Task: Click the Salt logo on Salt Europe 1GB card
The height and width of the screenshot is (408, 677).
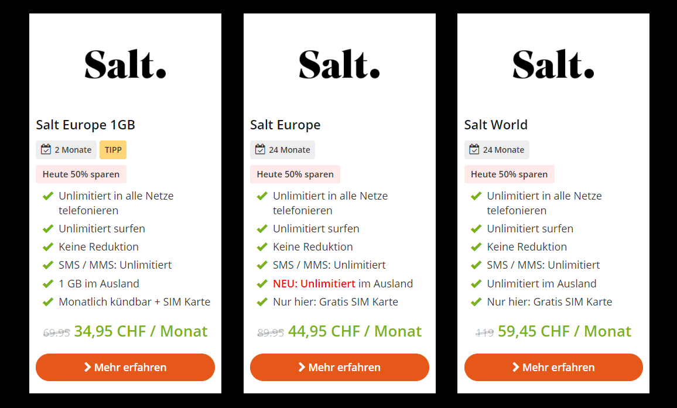Action: click(x=125, y=64)
